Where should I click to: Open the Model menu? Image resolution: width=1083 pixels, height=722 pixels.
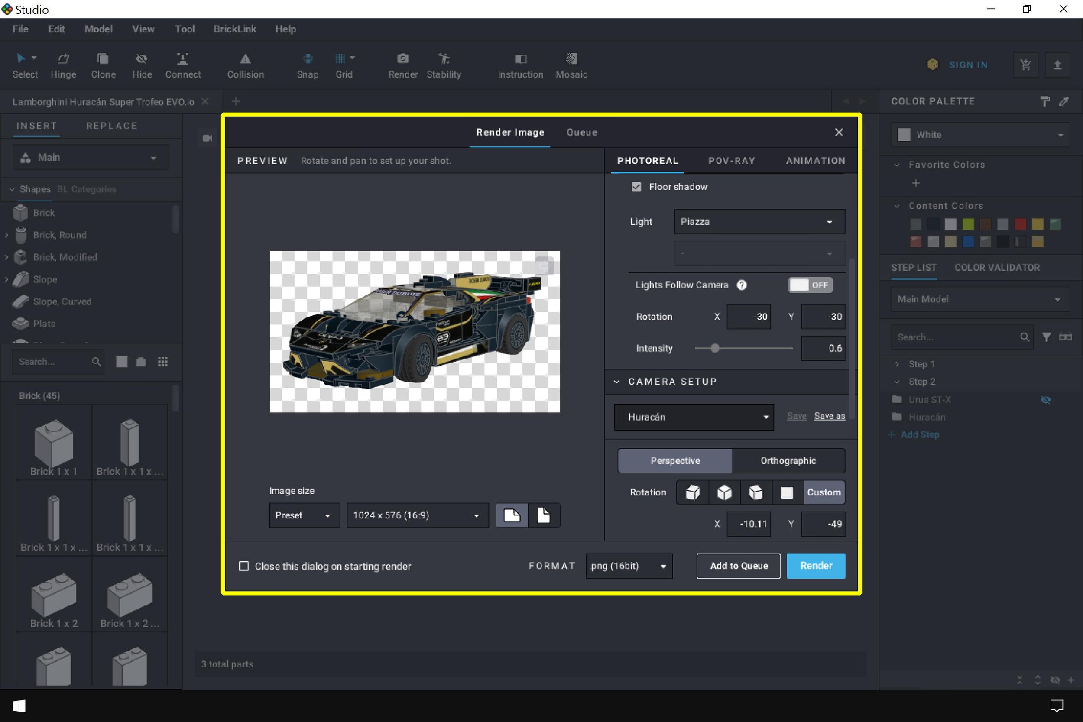click(x=98, y=29)
